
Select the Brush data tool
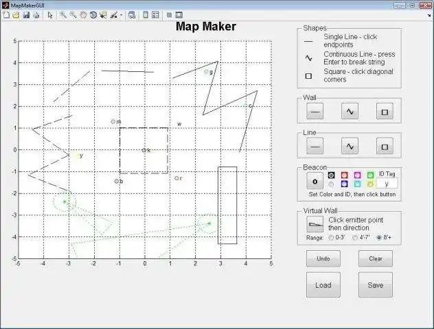click(x=114, y=15)
